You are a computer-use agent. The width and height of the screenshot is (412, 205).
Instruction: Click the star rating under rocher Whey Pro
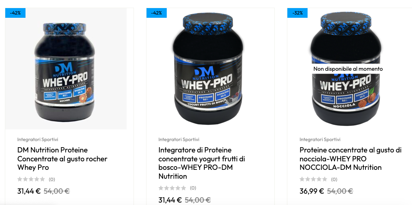tap(31, 179)
